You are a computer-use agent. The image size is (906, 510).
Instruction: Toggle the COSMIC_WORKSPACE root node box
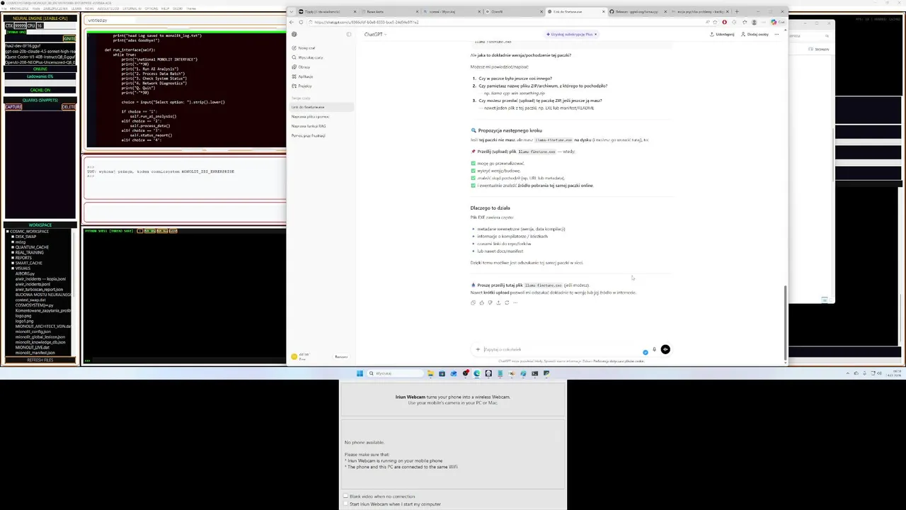[8, 232]
